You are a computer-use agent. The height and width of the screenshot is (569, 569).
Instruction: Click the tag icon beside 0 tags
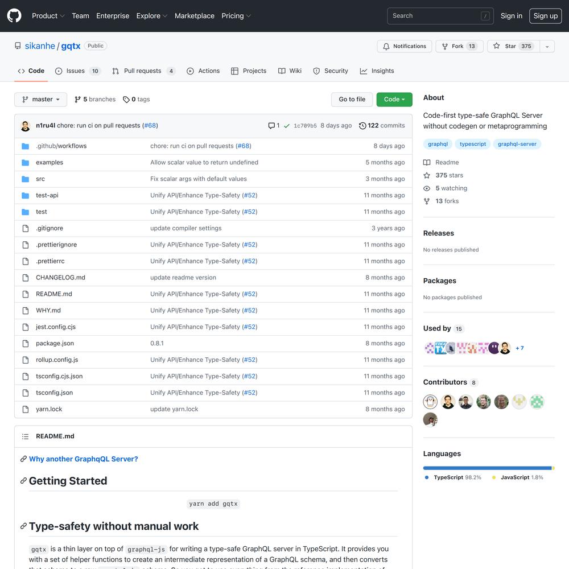126,100
